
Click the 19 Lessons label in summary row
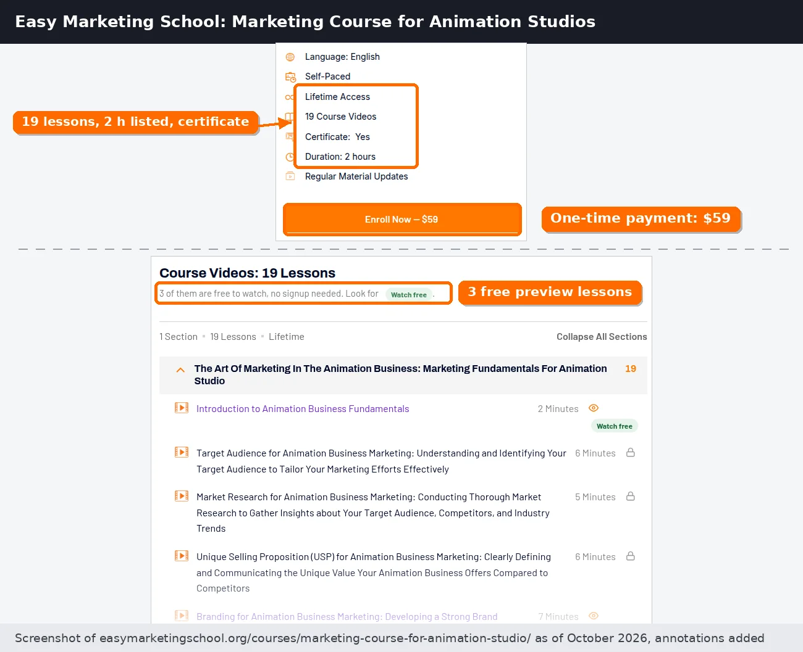click(x=233, y=337)
